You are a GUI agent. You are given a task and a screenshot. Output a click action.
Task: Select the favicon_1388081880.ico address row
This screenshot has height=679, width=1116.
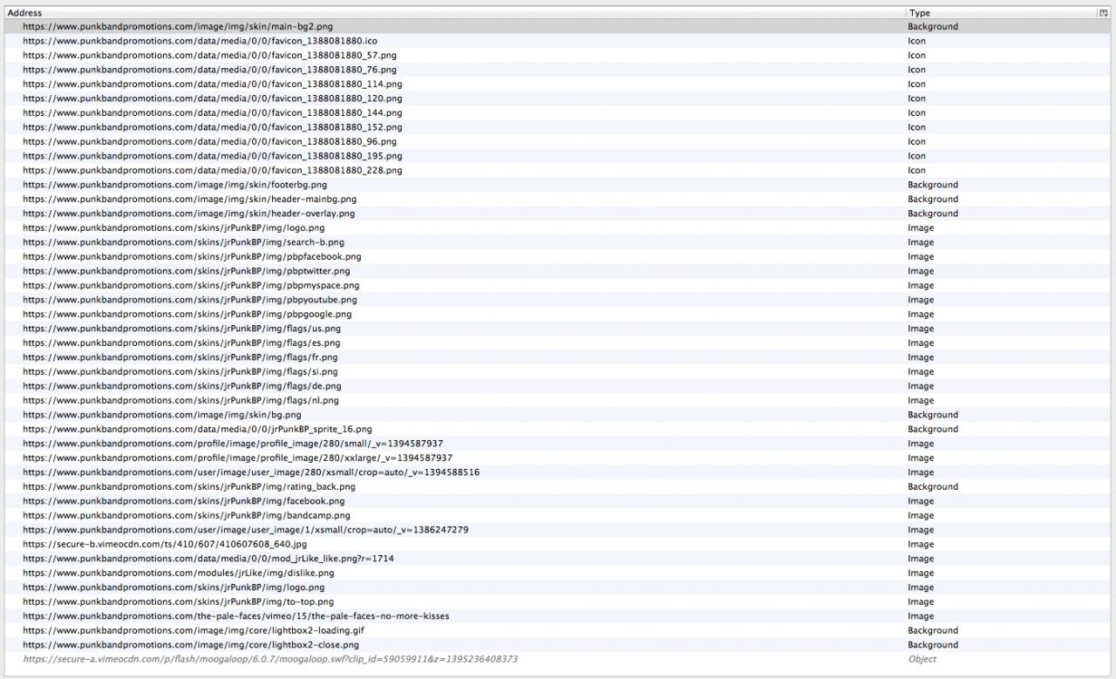558,41
